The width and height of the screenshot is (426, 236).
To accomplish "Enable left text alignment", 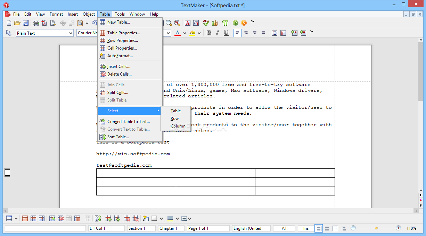I will tap(237, 33).
